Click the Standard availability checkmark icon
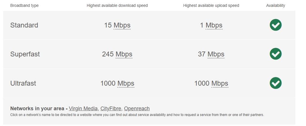Screen dimensions: 306x126 click(276, 25)
